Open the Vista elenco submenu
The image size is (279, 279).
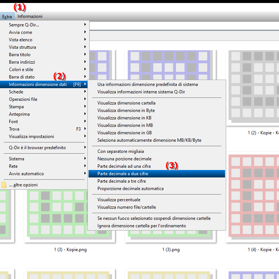tap(44, 40)
